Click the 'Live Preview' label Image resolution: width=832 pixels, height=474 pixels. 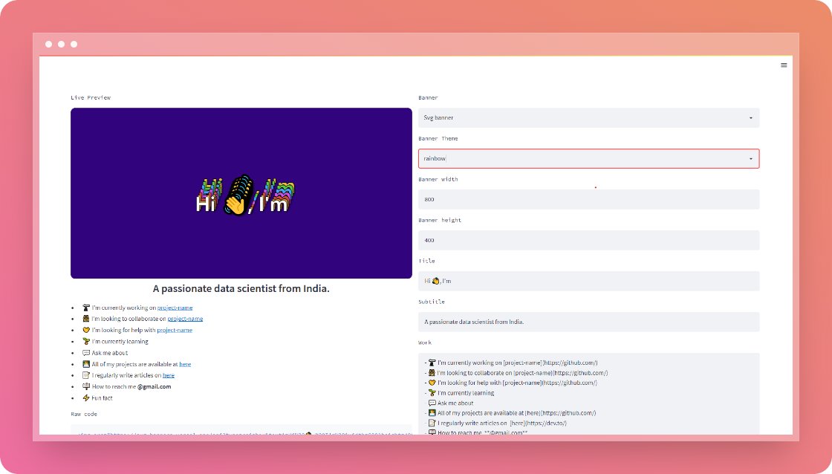coord(91,97)
